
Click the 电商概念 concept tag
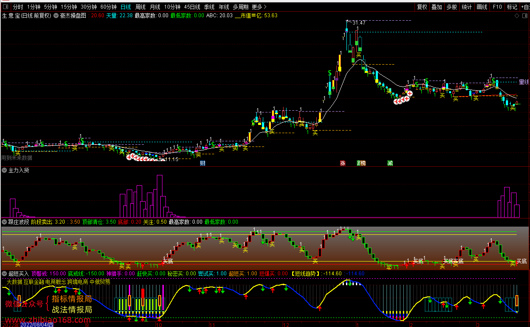[56, 282]
